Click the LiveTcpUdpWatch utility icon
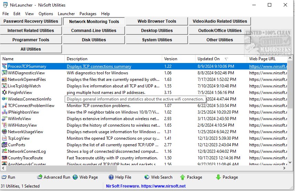The width and height of the screenshot is (295, 191). click(4, 86)
